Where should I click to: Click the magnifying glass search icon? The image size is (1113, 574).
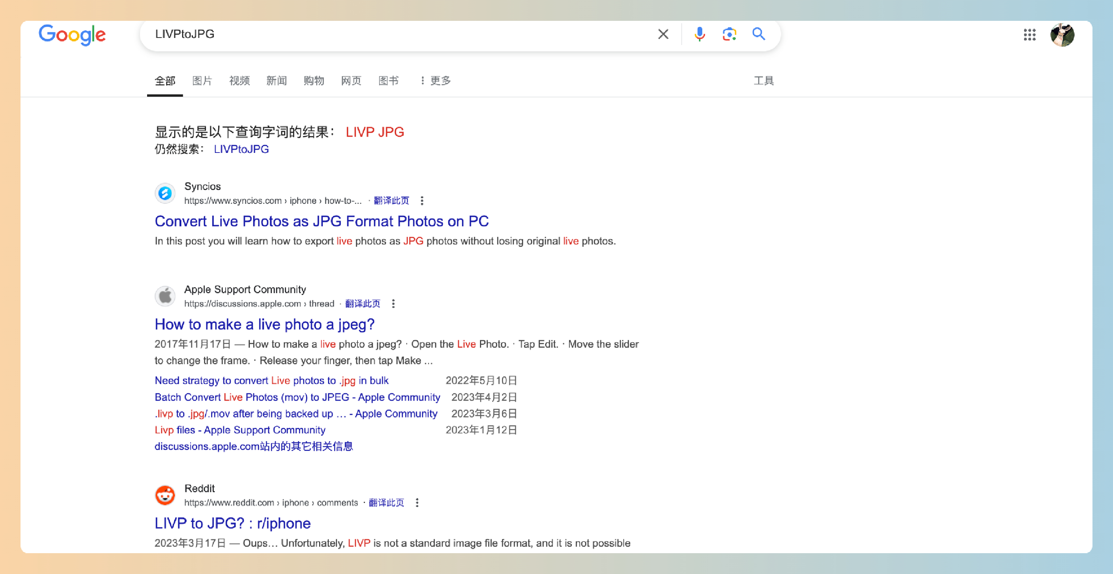[759, 34]
